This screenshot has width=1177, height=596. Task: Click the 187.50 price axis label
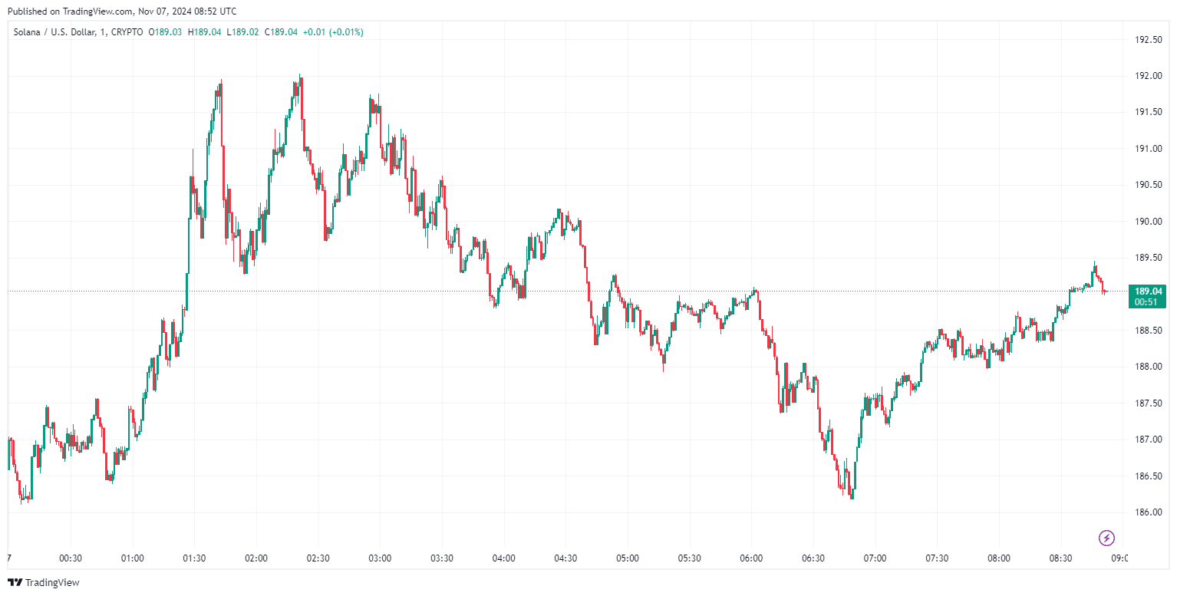(x=1149, y=403)
